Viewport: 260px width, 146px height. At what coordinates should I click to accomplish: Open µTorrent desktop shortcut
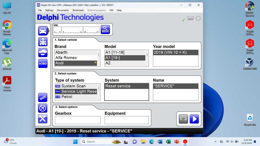(7, 64)
